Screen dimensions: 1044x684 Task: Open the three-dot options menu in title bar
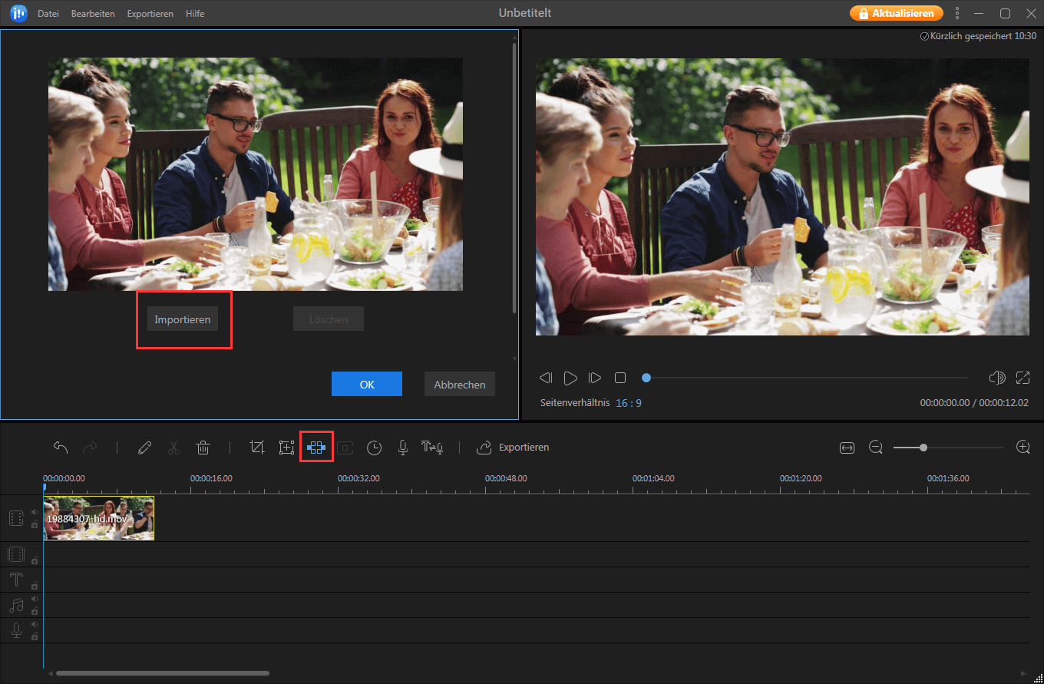[x=956, y=14]
